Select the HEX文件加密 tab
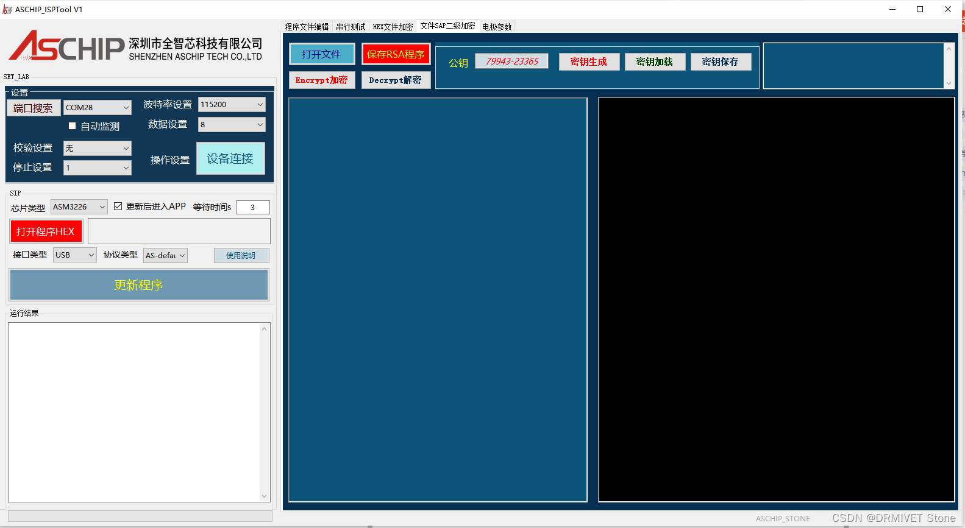Viewport: 965px width, 528px height. tap(393, 27)
